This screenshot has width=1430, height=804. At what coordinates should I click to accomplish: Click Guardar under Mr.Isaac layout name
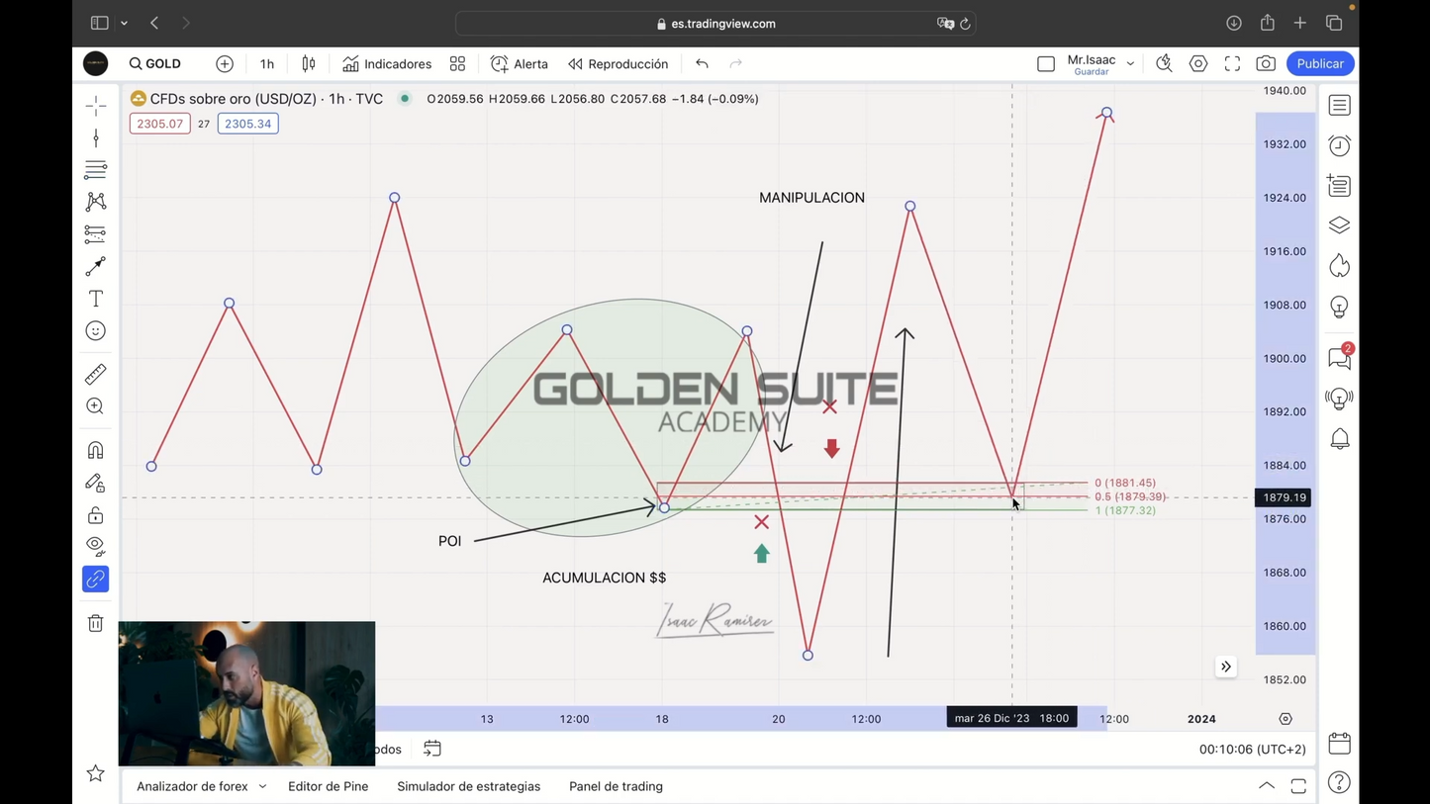point(1092,72)
